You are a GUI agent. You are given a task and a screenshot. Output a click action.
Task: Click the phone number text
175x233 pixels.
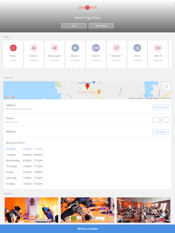(x=12, y=122)
